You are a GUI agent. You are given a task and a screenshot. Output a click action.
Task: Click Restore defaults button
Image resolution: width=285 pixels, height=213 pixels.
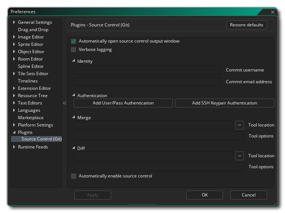pos(246,25)
